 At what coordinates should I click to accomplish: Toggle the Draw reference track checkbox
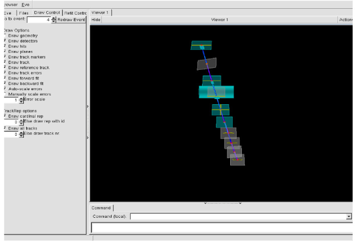(x=5, y=68)
